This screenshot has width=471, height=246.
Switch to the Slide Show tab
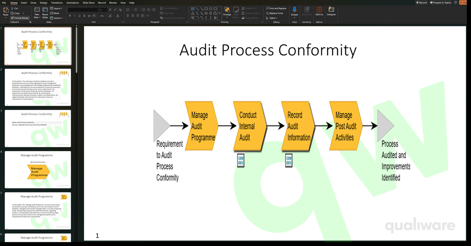[89, 3]
